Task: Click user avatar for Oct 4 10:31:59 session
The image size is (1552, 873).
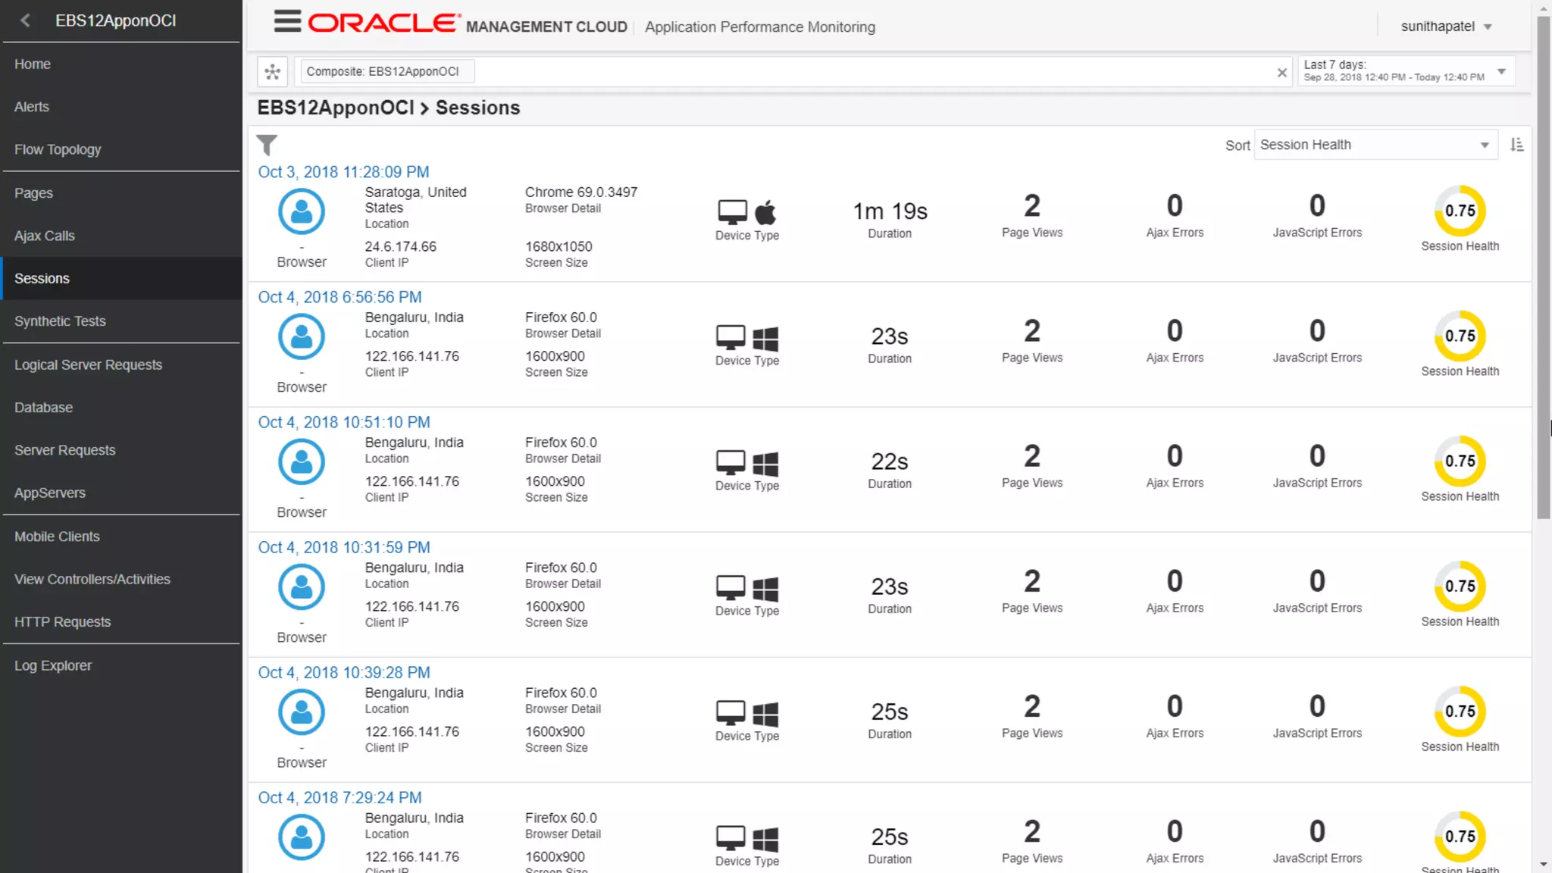Action: click(302, 587)
